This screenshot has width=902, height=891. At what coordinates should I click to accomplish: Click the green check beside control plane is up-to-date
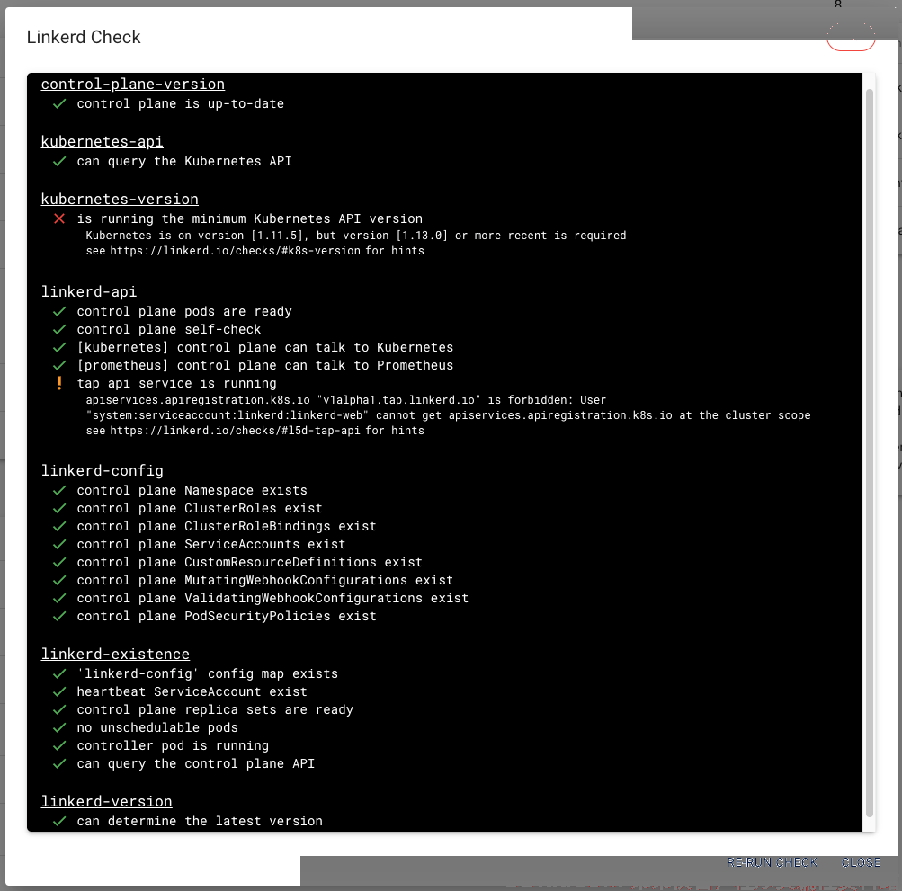click(x=59, y=104)
